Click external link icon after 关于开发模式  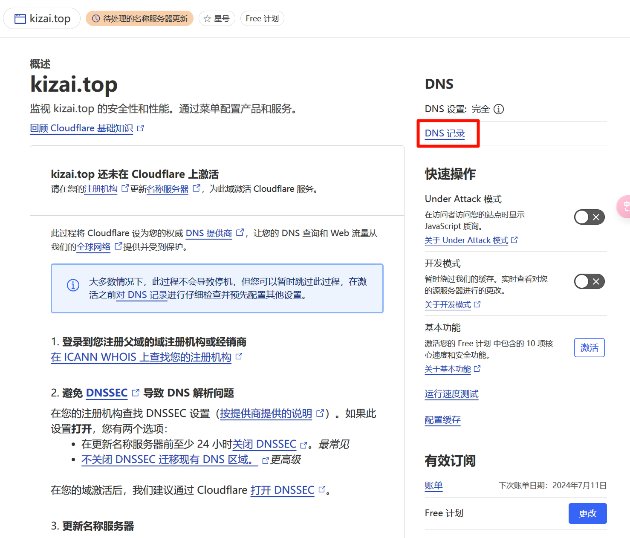477,304
